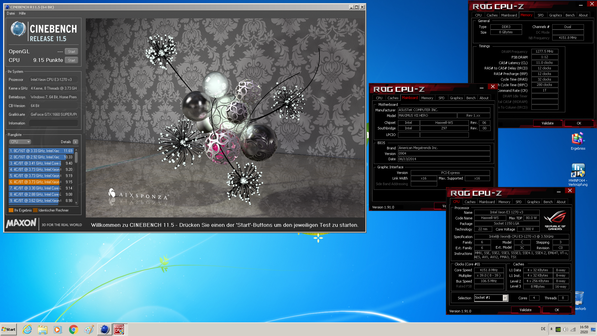
Task: Click MAXIMUS VII HERO model field
Action: tap(427, 115)
